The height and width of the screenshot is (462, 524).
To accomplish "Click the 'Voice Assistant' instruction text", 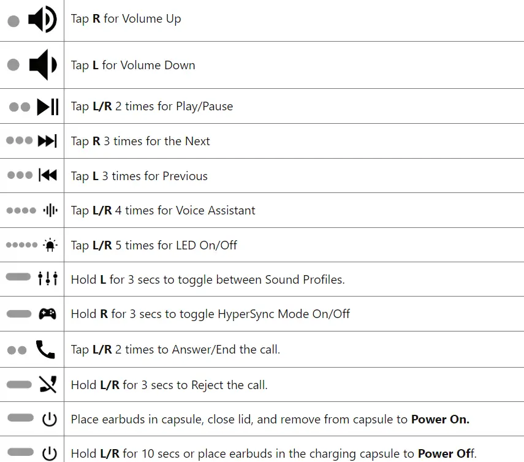I will point(163,211).
